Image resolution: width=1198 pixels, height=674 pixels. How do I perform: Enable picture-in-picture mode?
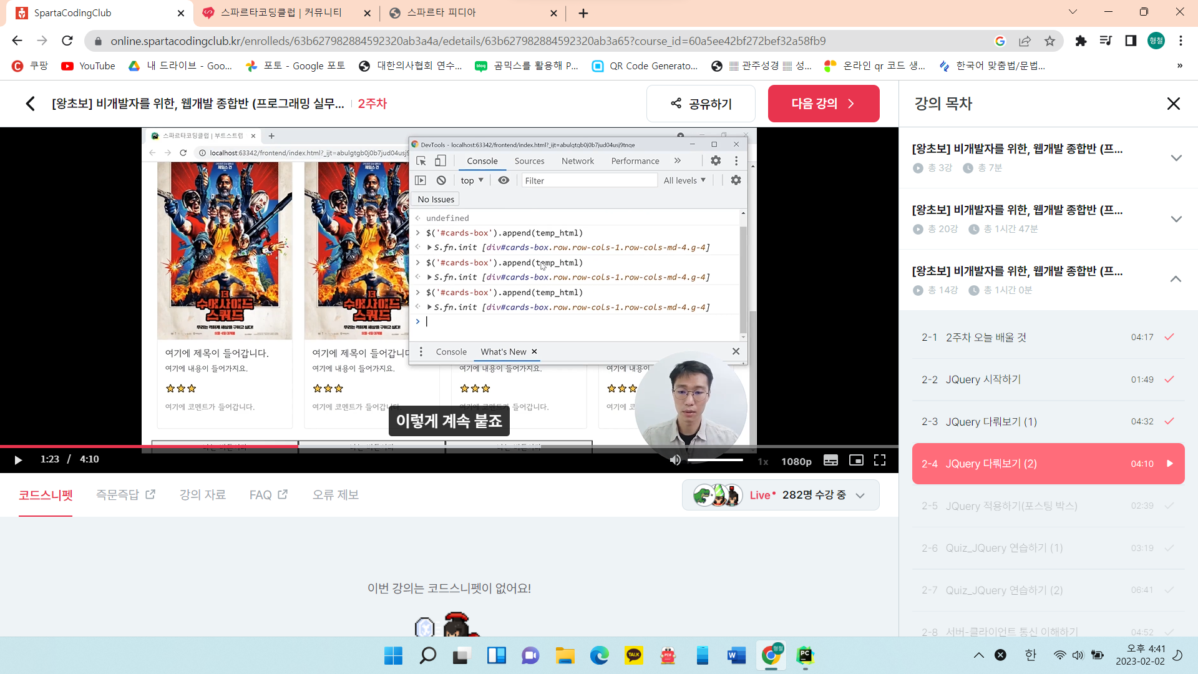[x=856, y=460]
